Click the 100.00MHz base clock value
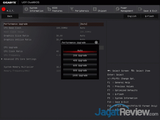 [62, 28]
